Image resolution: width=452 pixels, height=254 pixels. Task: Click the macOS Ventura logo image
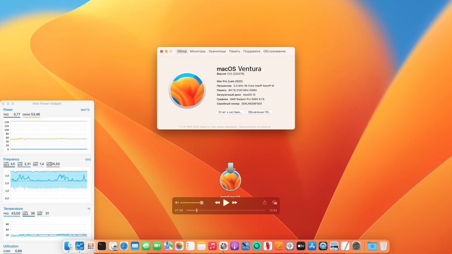point(187,90)
